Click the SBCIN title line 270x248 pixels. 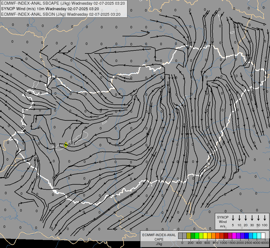click(61, 14)
